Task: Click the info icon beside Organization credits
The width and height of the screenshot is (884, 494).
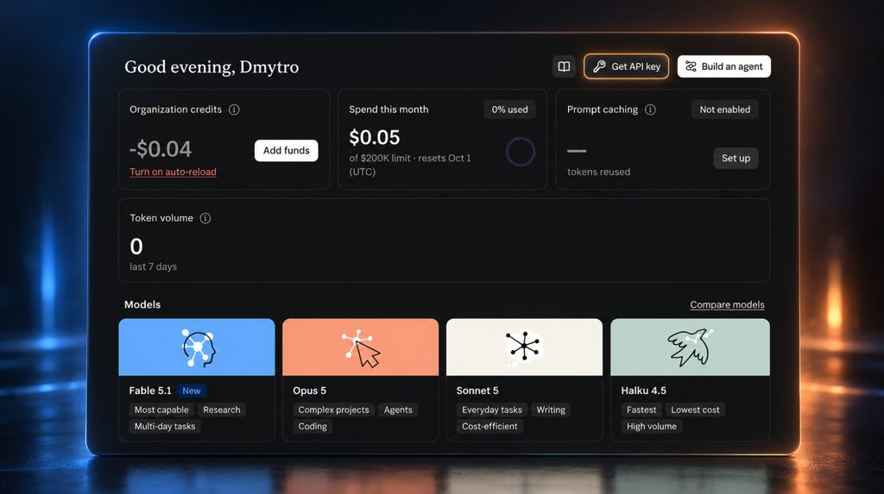Action: click(234, 109)
